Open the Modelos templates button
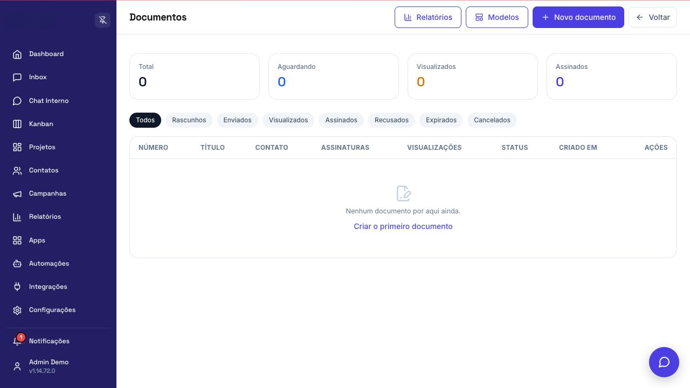Viewport: 690px width, 388px height. click(497, 17)
